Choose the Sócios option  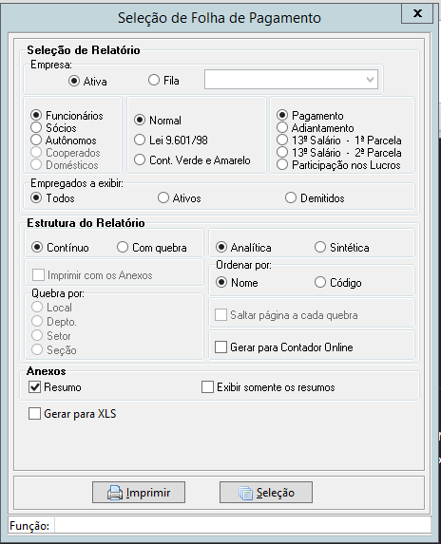(x=36, y=127)
